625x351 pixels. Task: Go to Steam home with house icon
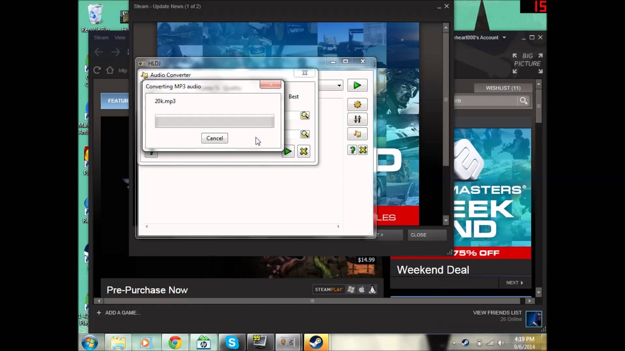click(110, 70)
